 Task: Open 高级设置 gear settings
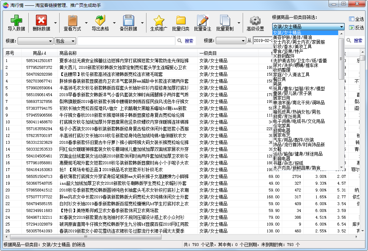pyautogui.click(x=255, y=23)
